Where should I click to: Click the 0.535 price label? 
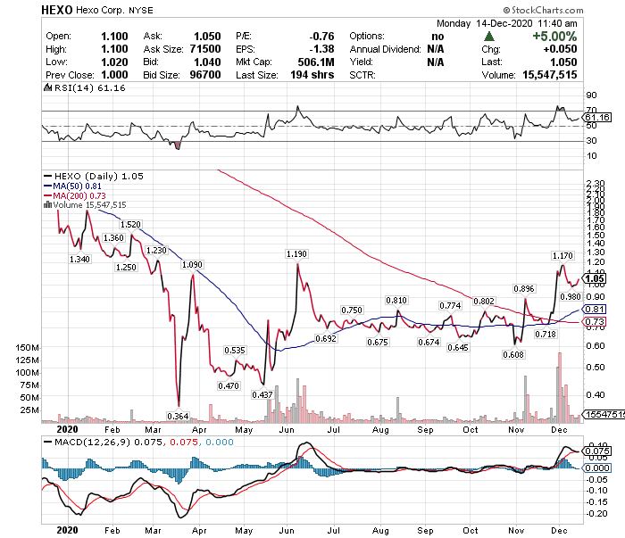pos(235,351)
